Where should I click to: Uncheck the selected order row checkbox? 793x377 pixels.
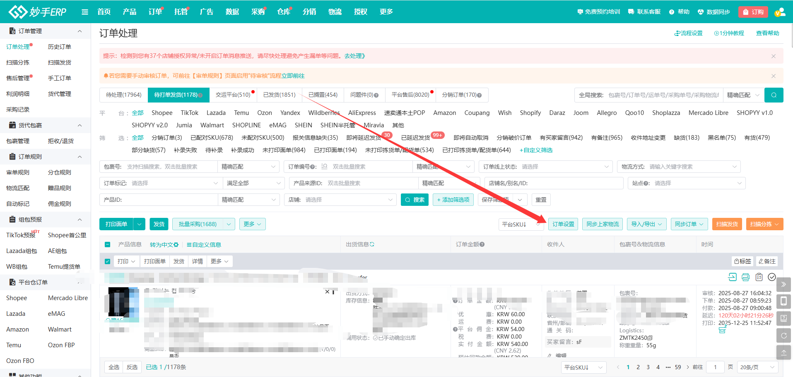coord(108,261)
